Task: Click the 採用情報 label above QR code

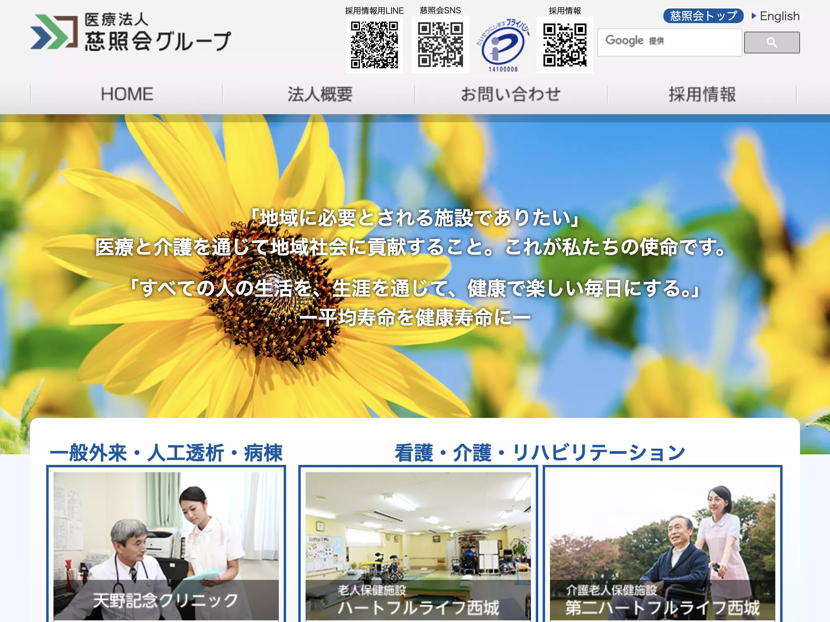Action: click(565, 11)
